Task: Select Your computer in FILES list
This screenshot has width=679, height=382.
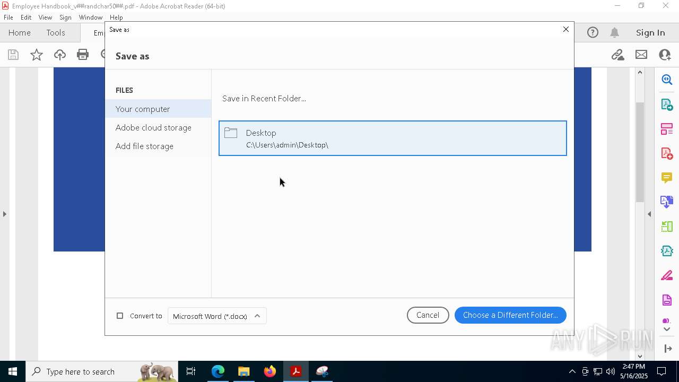Action: click(x=158, y=109)
